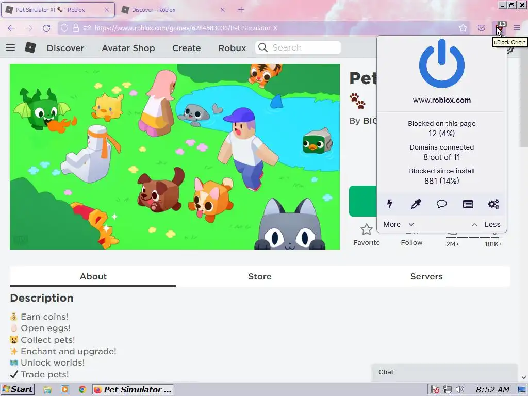Viewport: 528px width, 396px height.
Task: Click the green Play button
Action: (362, 201)
